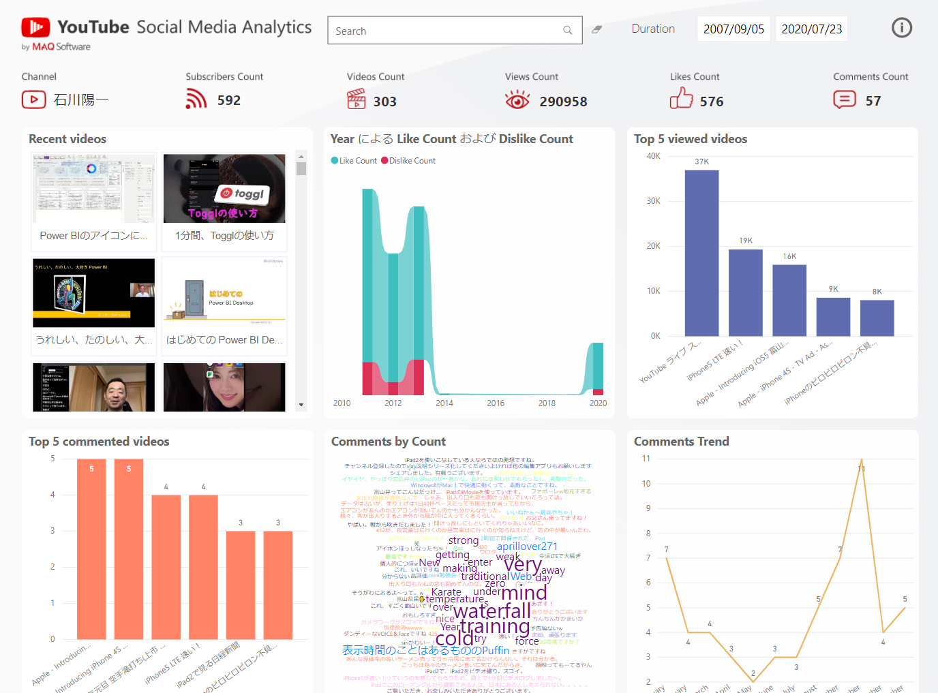The height and width of the screenshot is (693, 938).
Task: Click the Recent videos scroll down arrow
Action: 301,405
